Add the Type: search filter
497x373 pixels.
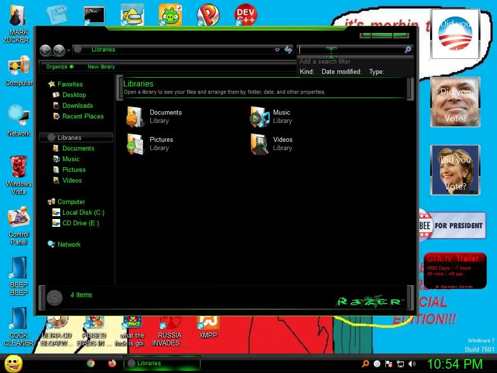click(376, 72)
